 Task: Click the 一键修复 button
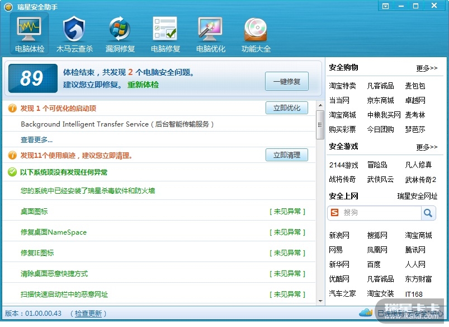pos(287,81)
